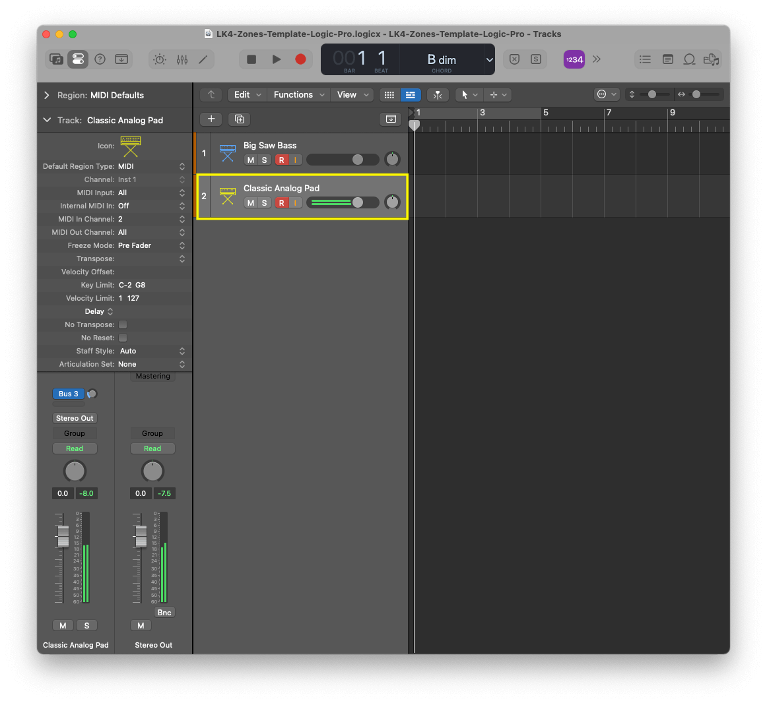This screenshot has width=767, height=703.
Task: Switch to list view button
Action: [411, 95]
